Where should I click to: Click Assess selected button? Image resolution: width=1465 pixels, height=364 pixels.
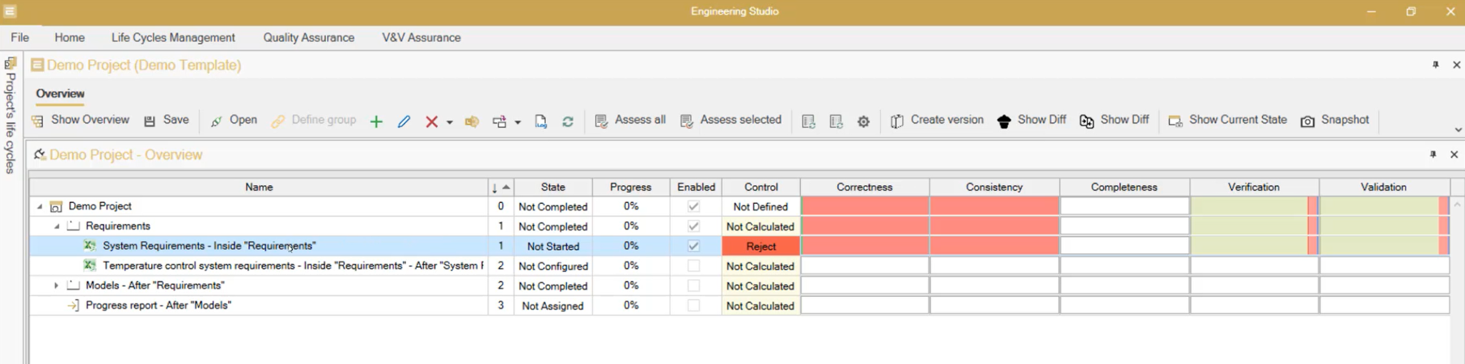tap(730, 121)
